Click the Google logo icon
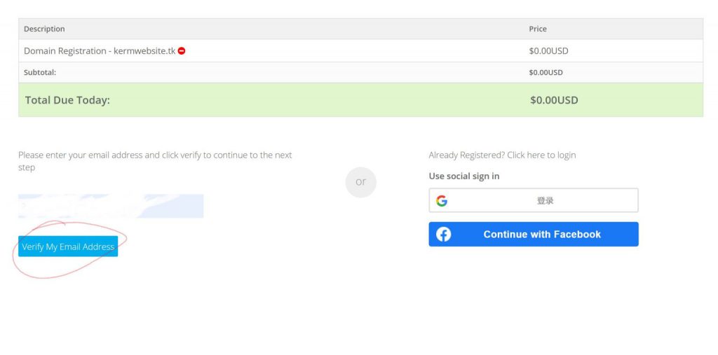The width and height of the screenshot is (718, 355). pos(442,201)
